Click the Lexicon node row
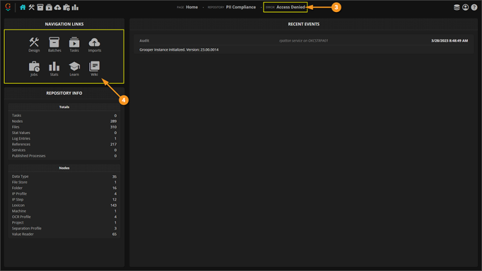Screen dimensions: 482x271 click(64, 205)
